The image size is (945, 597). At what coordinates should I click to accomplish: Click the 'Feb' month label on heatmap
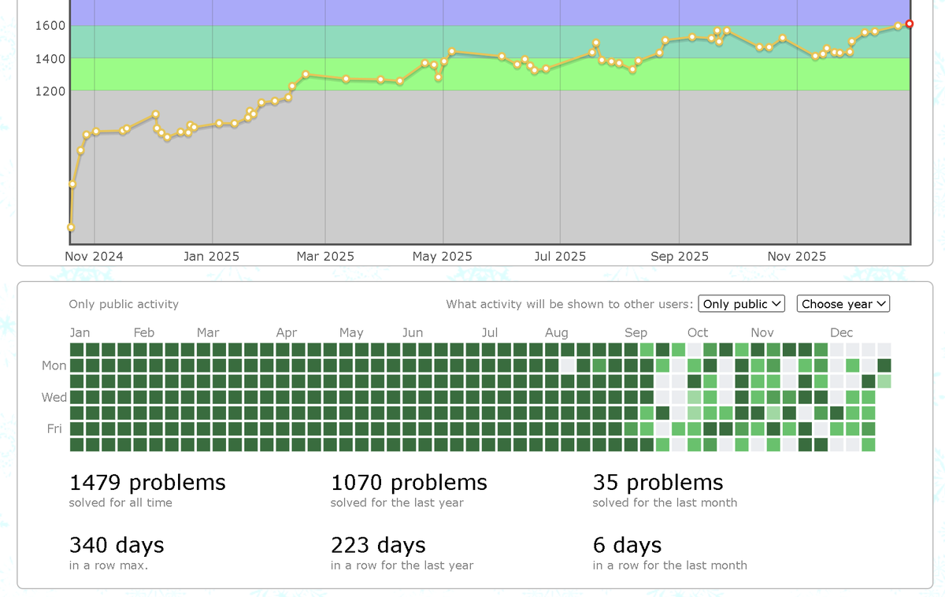tap(144, 332)
